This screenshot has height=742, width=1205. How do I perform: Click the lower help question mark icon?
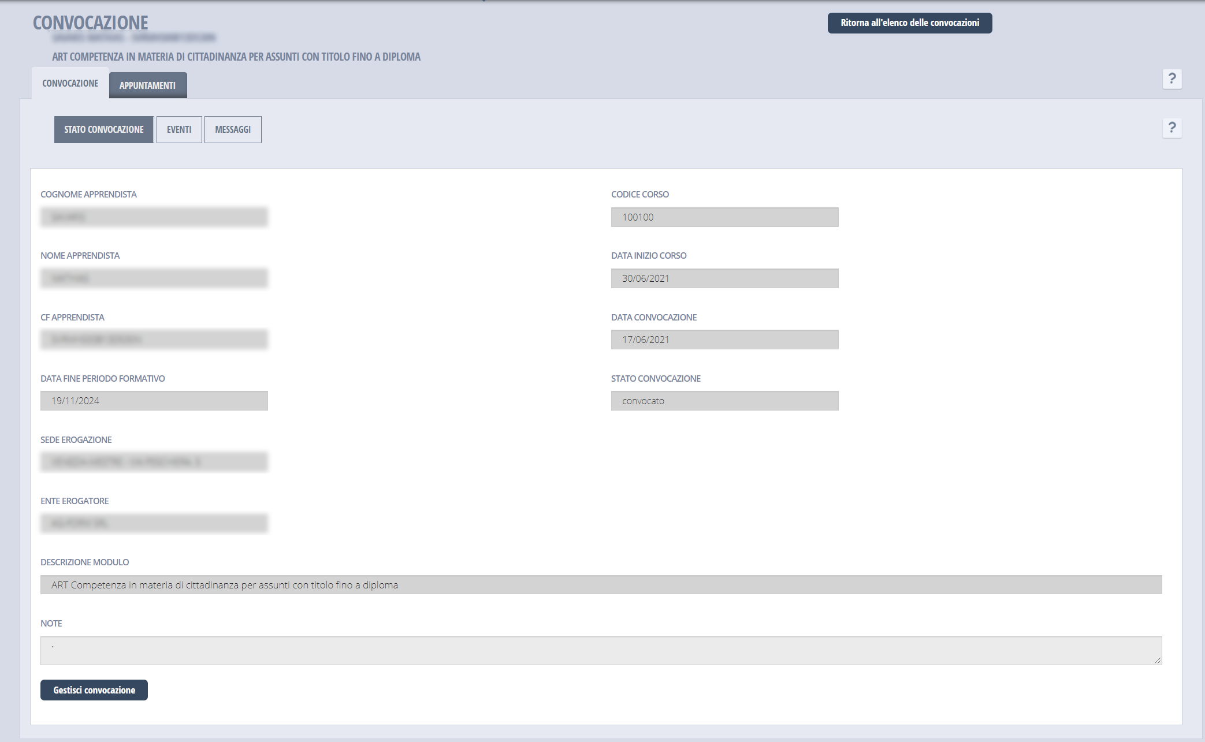1171,128
